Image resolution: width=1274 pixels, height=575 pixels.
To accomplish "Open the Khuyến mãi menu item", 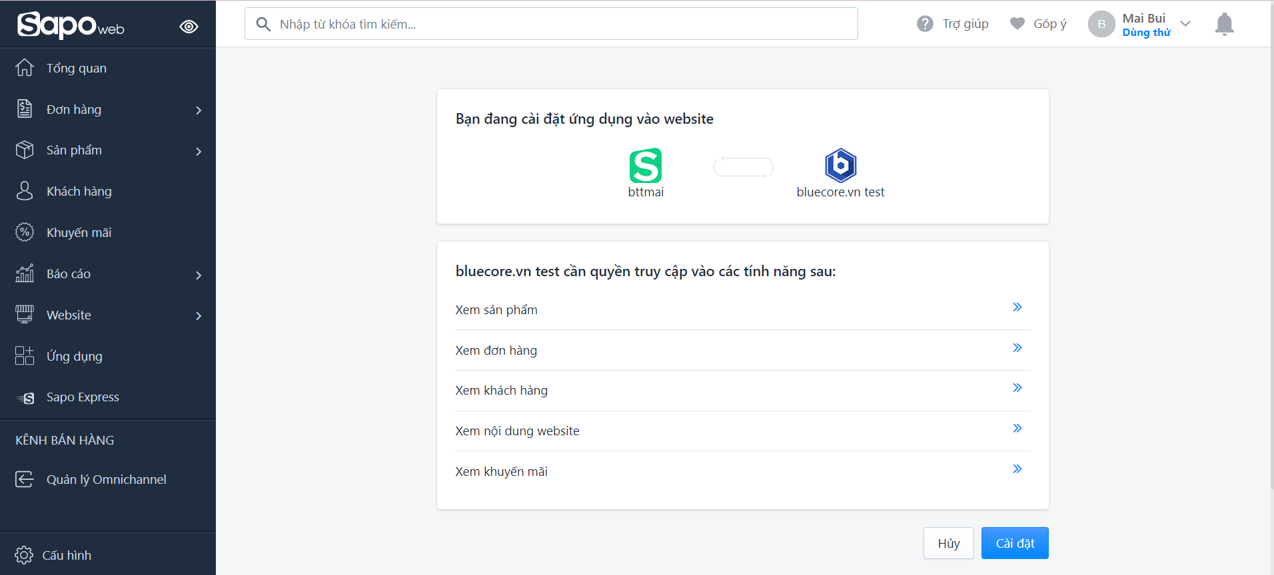I will 79,233.
